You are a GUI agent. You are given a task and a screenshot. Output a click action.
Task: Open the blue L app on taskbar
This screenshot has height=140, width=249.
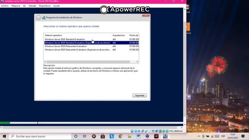(112, 136)
